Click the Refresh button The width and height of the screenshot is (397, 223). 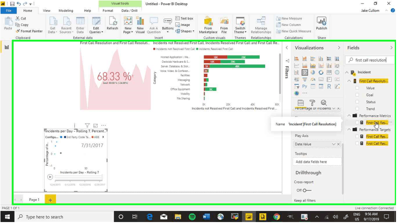[x=112, y=23]
